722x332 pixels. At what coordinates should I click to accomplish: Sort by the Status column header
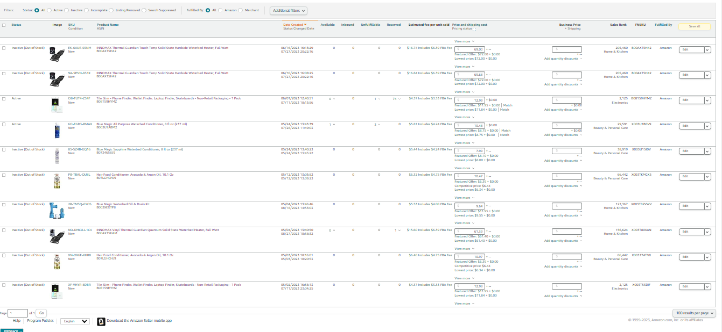pyautogui.click(x=17, y=25)
